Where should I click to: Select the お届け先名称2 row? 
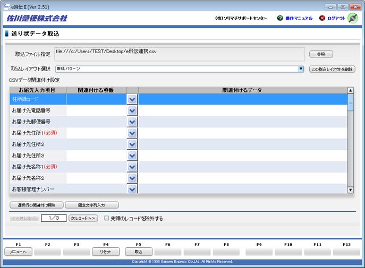pyautogui.click(x=179, y=178)
